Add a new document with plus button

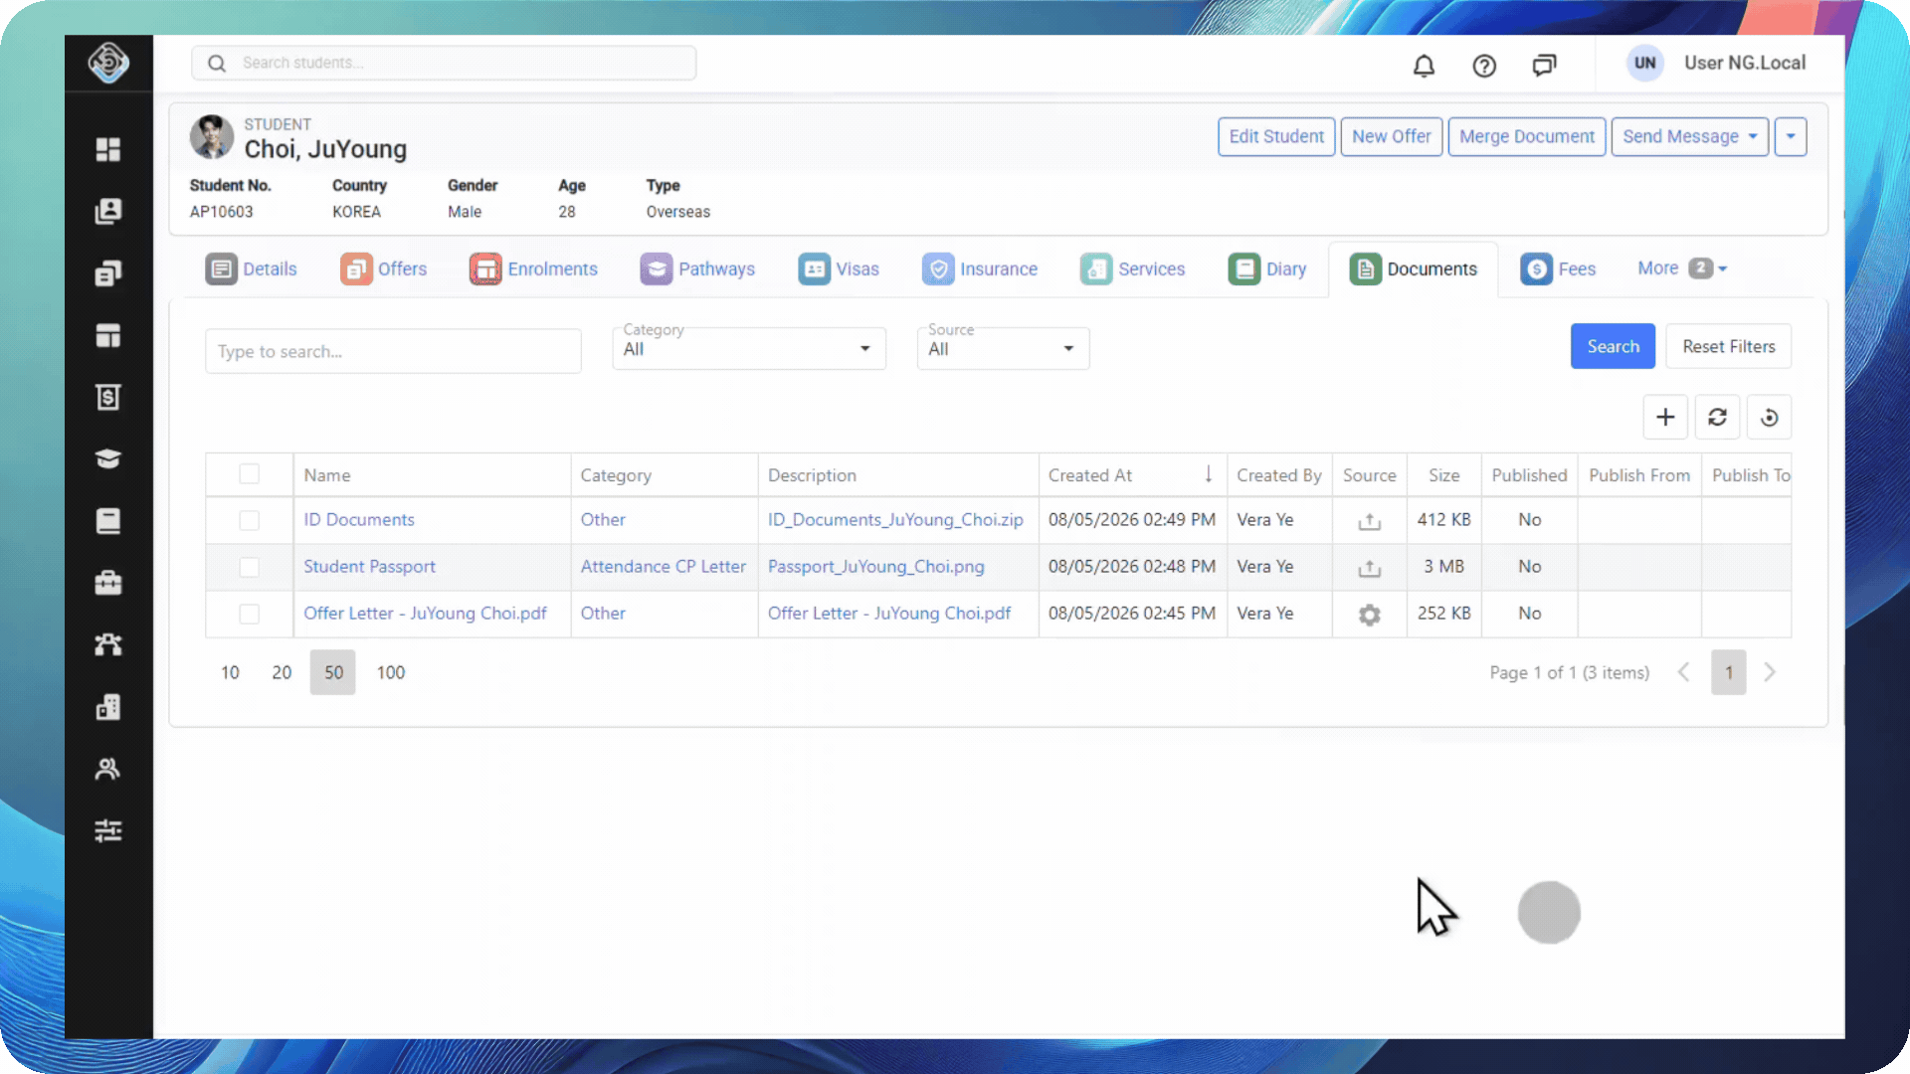tap(1665, 417)
